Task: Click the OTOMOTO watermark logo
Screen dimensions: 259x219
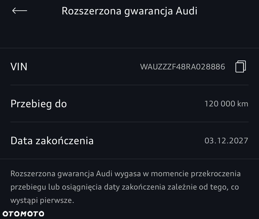Action: point(23,214)
